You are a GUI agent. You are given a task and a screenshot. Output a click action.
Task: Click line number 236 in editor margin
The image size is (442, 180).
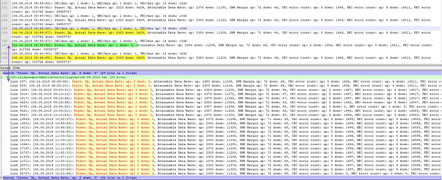(x=5, y=41)
